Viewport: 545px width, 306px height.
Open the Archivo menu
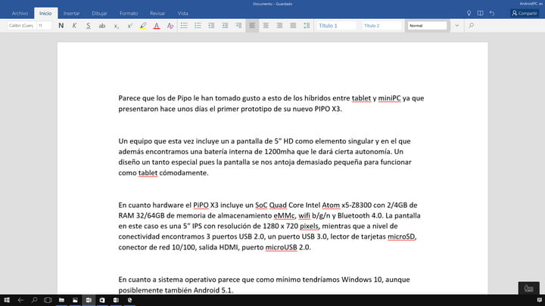point(20,13)
